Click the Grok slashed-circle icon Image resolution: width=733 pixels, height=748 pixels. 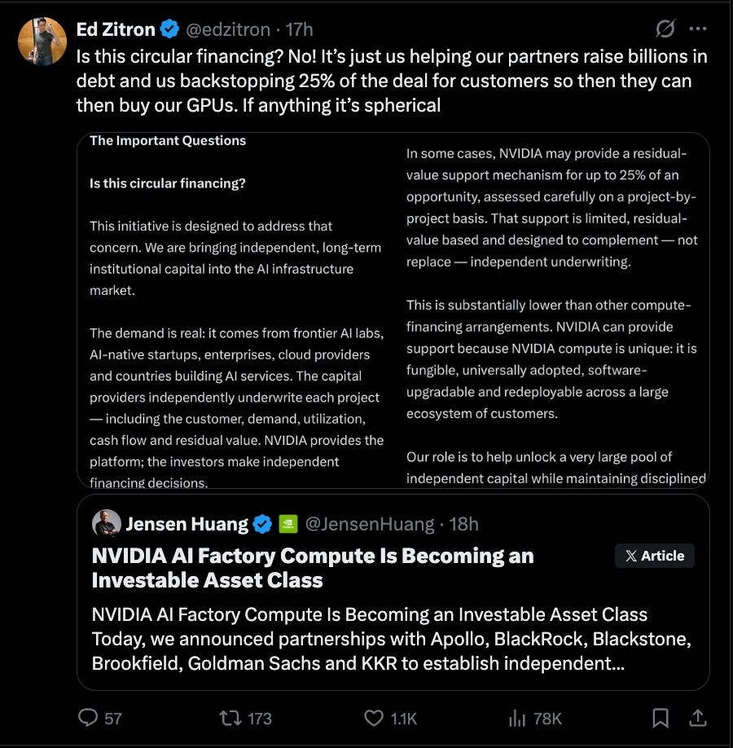pos(665,29)
